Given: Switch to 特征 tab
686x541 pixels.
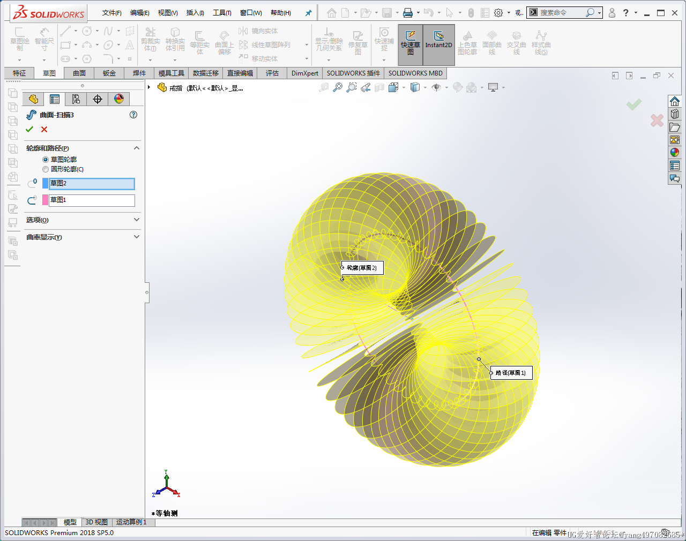Looking at the screenshot, I should (x=19, y=73).
